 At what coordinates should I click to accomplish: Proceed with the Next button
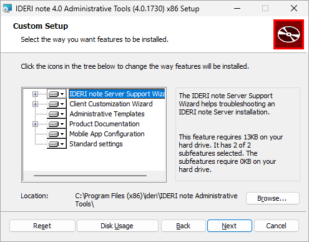point(230,226)
